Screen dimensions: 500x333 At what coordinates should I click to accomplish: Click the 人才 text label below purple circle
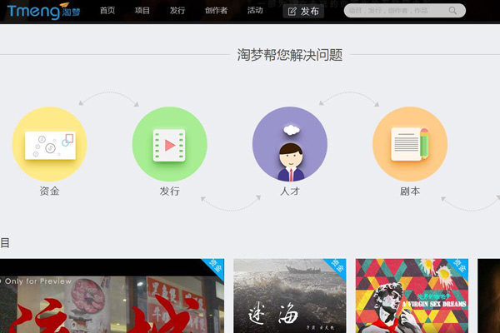289,191
